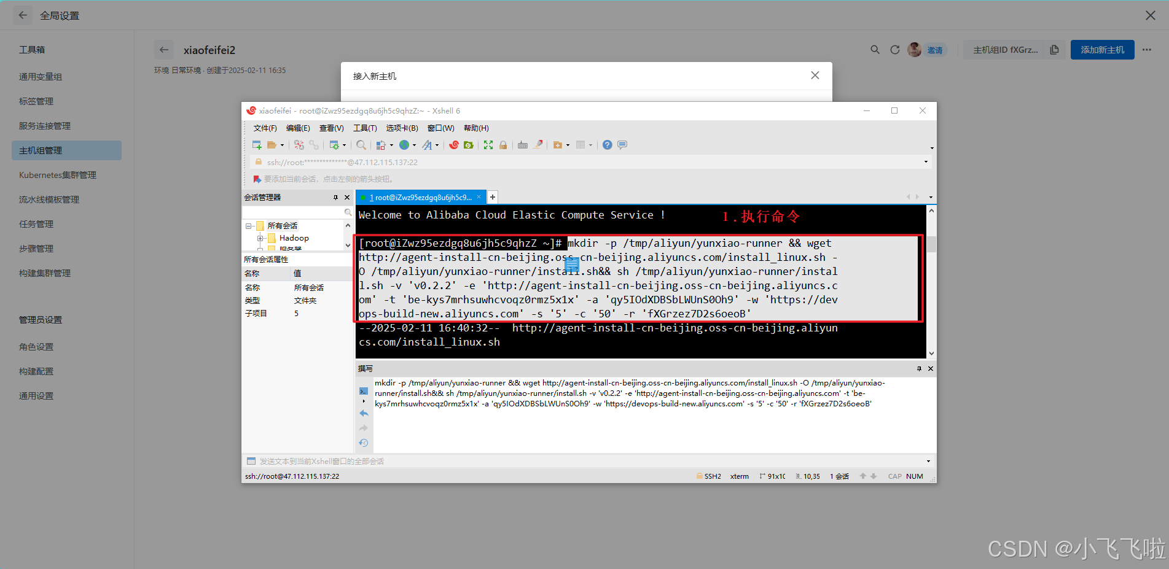Image resolution: width=1169 pixels, height=569 pixels.
Task: Open 流水线模板管理 in the sidebar
Action: [49, 199]
